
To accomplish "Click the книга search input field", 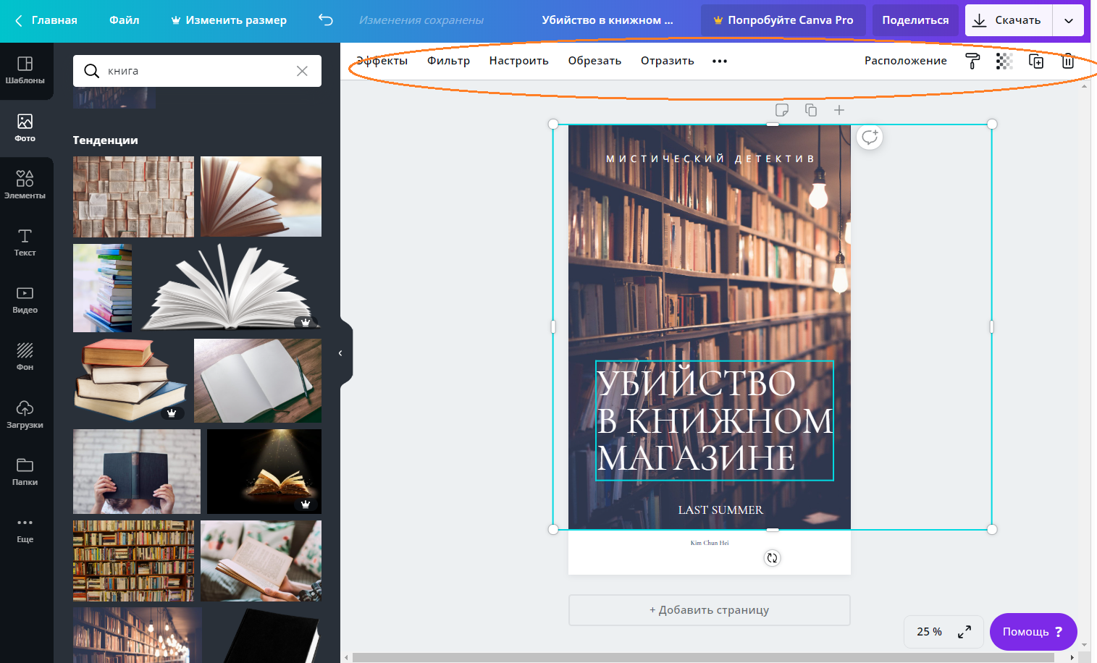I will click(196, 71).
